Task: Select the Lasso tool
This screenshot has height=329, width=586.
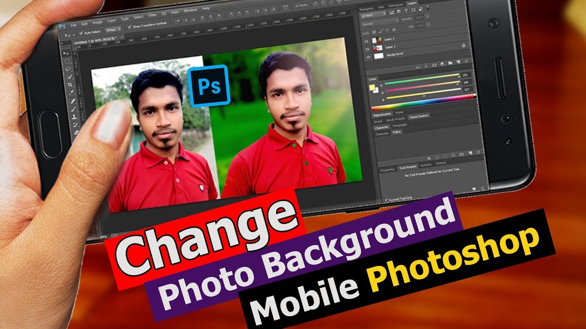Action: tap(68, 69)
